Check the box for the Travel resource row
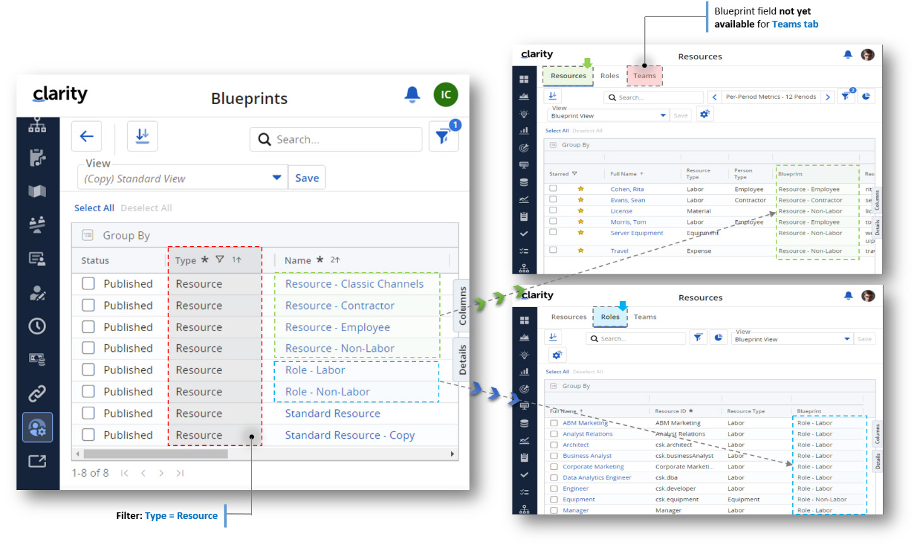The image size is (917, 548). click(x=553, y=250)
